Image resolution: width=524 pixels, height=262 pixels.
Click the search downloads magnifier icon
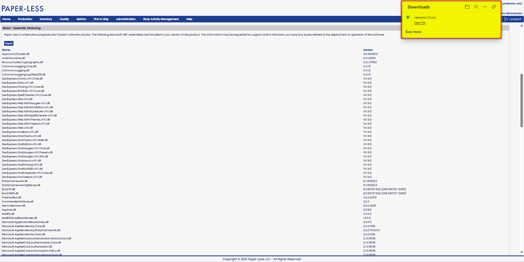click(x=476, y=7)
